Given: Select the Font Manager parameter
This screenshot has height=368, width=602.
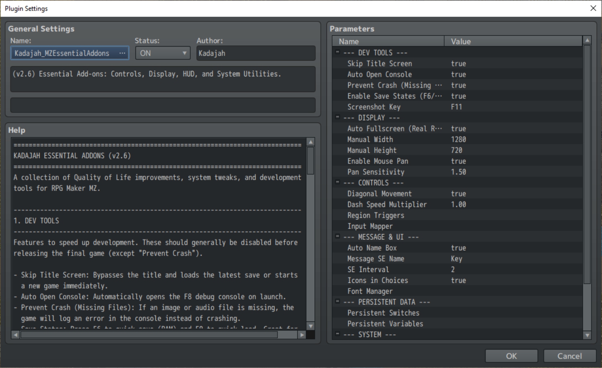Looking at the screenshot, I should [457, 291].
